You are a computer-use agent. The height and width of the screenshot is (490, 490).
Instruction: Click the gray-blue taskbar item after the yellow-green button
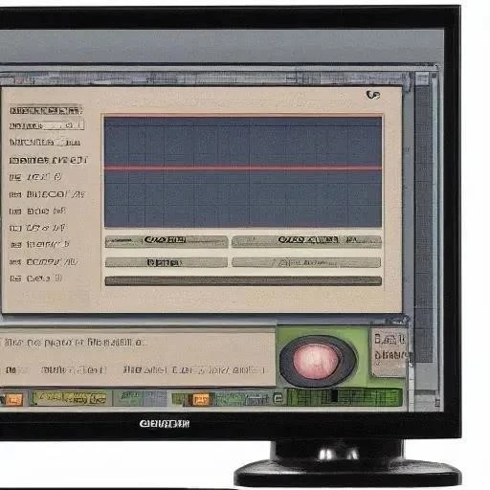click(141, 398)
